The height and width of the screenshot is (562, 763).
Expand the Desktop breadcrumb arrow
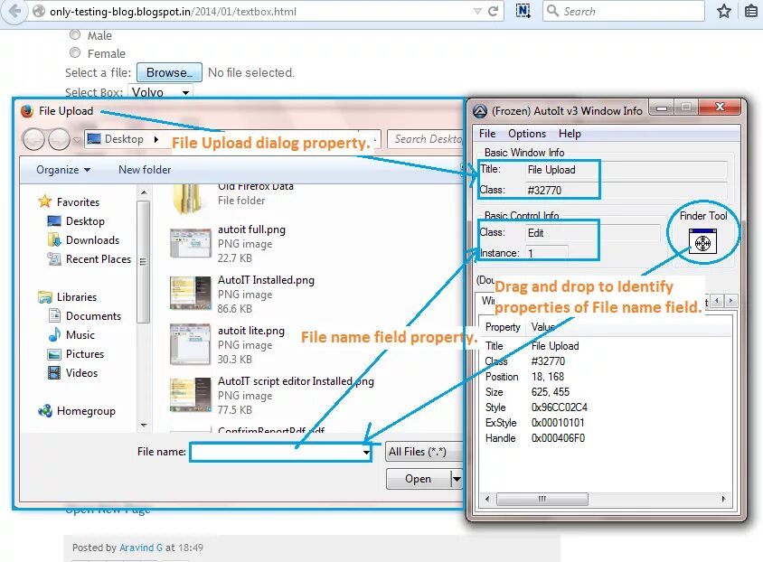[156, 139]
